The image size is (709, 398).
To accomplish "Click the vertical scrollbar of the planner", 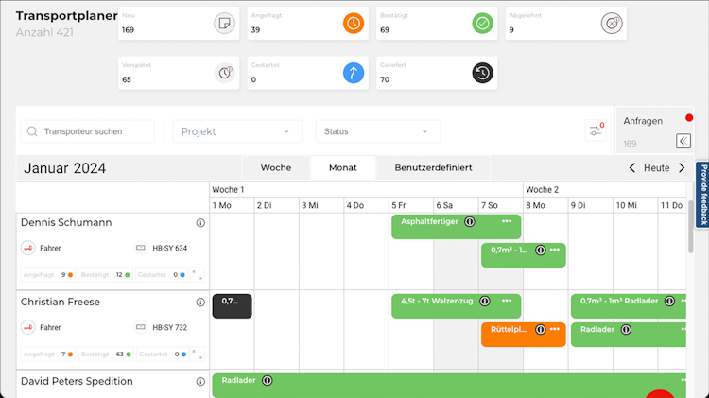I will pyautogui.click(x=690, y=227).
